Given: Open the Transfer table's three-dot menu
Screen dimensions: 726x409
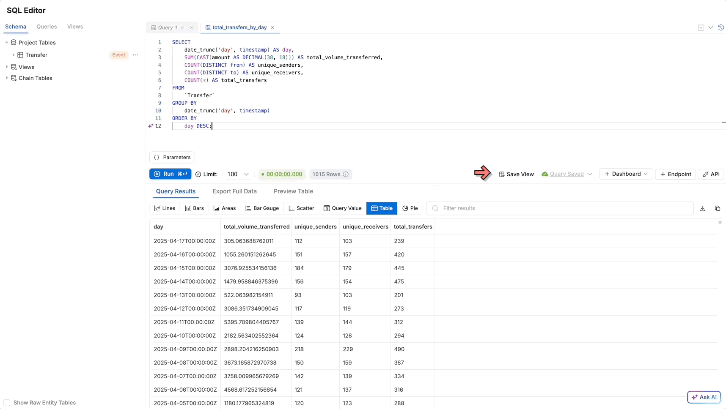Looking at the screenshot, I should click(135, 55).
